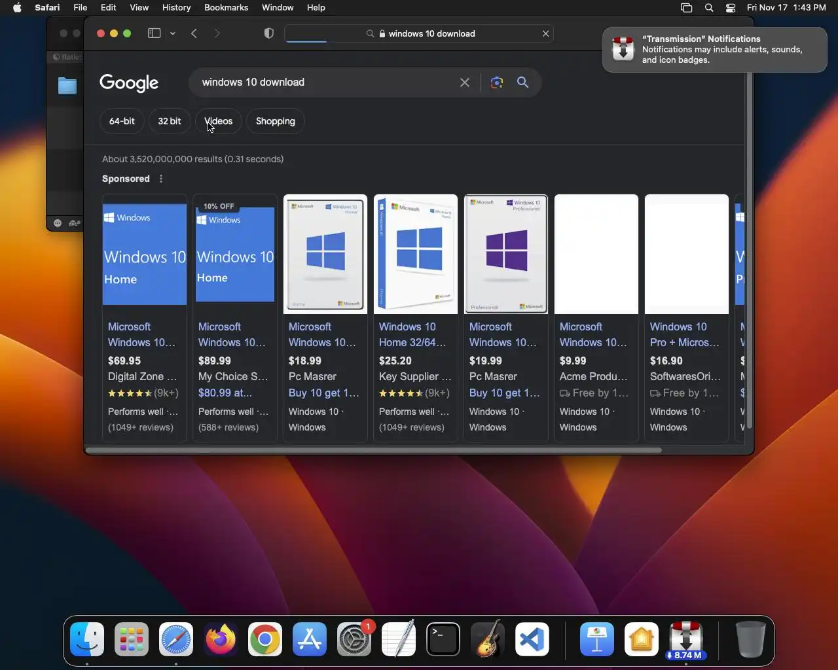Clear the Google search query
The width and height of the screenshot is (838, 670).
click(465, 82)
